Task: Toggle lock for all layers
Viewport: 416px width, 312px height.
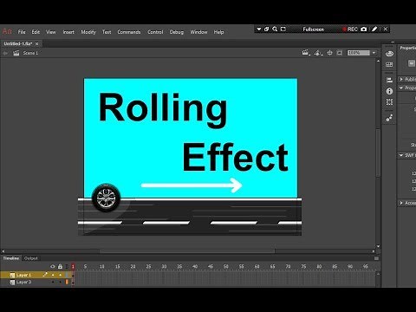Action: [x=60, y=266]
